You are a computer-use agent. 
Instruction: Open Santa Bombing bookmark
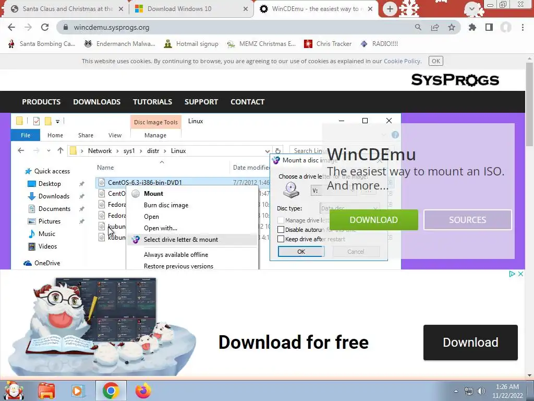click(42, 44)
